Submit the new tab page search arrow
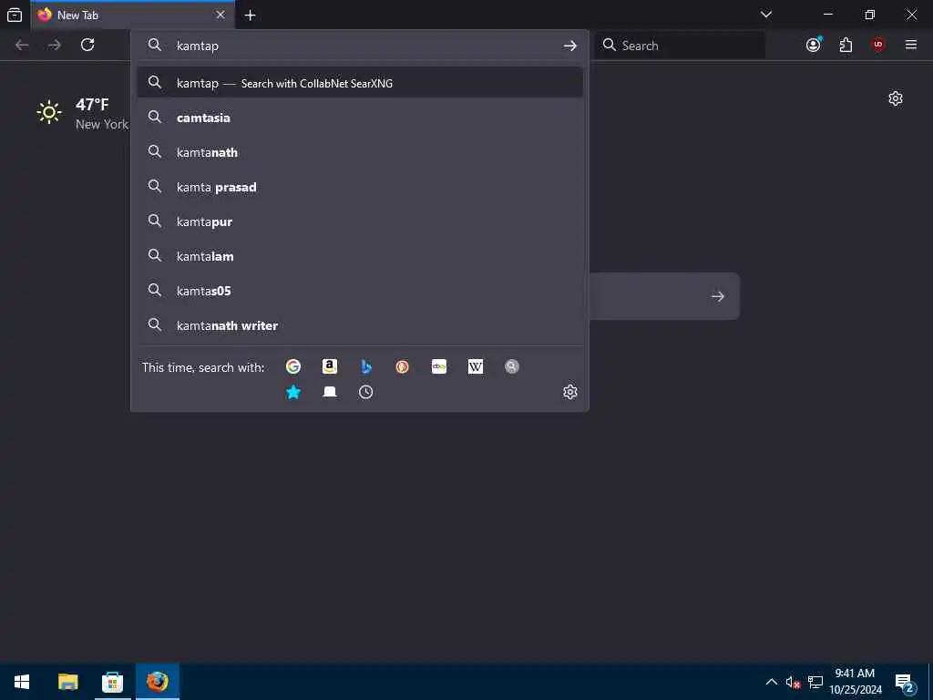Image resolution: width=933 pixels, height=700 pixels. [x=718, y=296]
